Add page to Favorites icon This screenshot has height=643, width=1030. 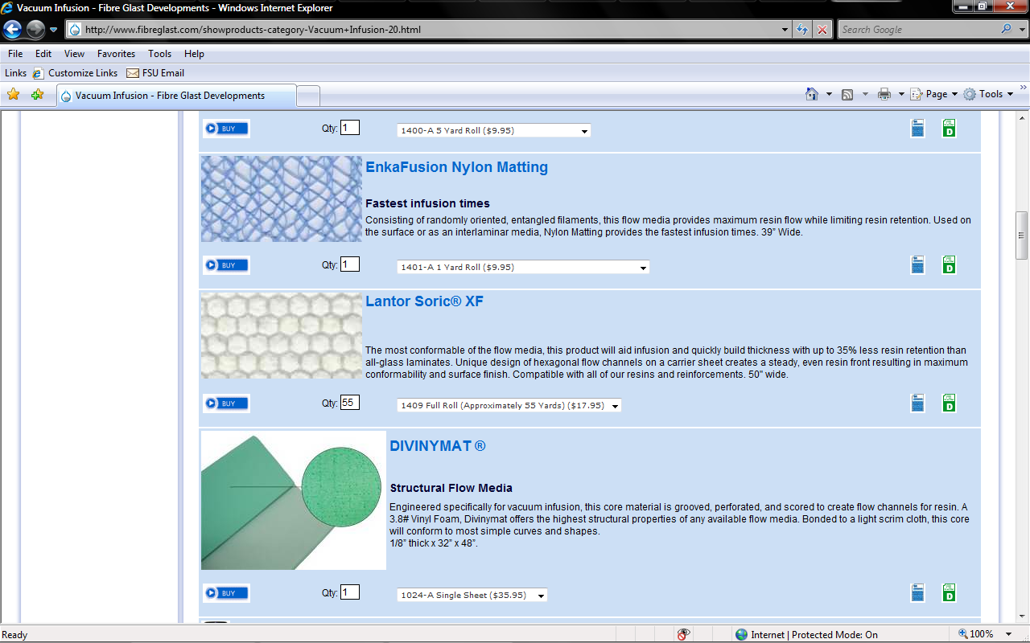click(x=37, y=95)
